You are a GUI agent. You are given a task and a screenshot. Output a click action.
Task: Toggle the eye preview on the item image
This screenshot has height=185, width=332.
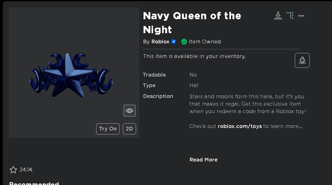tap(129, 110)
